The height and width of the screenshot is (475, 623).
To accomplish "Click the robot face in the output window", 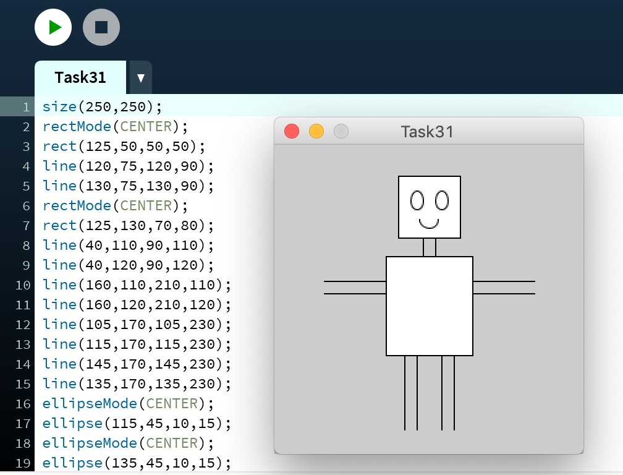I will pos(430,207).
